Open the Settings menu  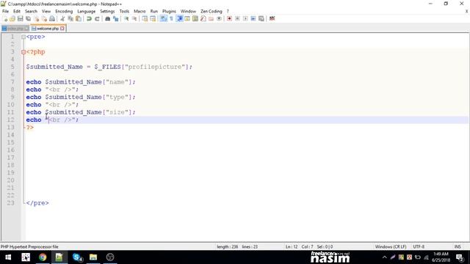click(x=107, y=11)
